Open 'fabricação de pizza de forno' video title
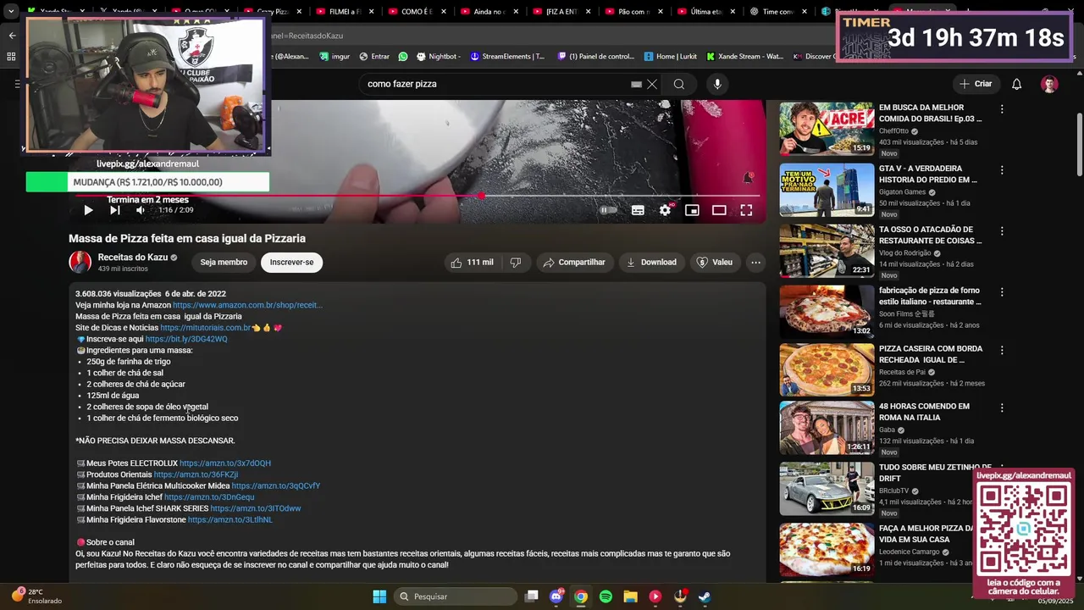The image size is (1084, 610). click(930, 297)
